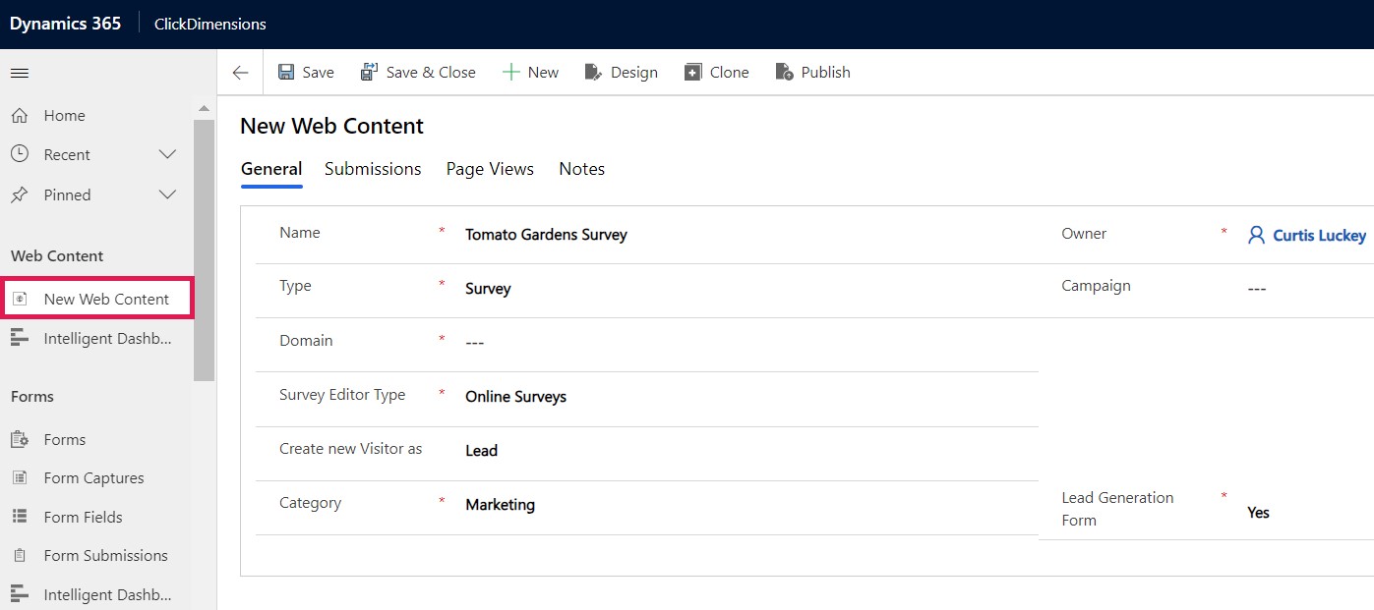Viewport: 1374px width, 610px height.
Task: Click the back arrow icon
Action: 240,73
